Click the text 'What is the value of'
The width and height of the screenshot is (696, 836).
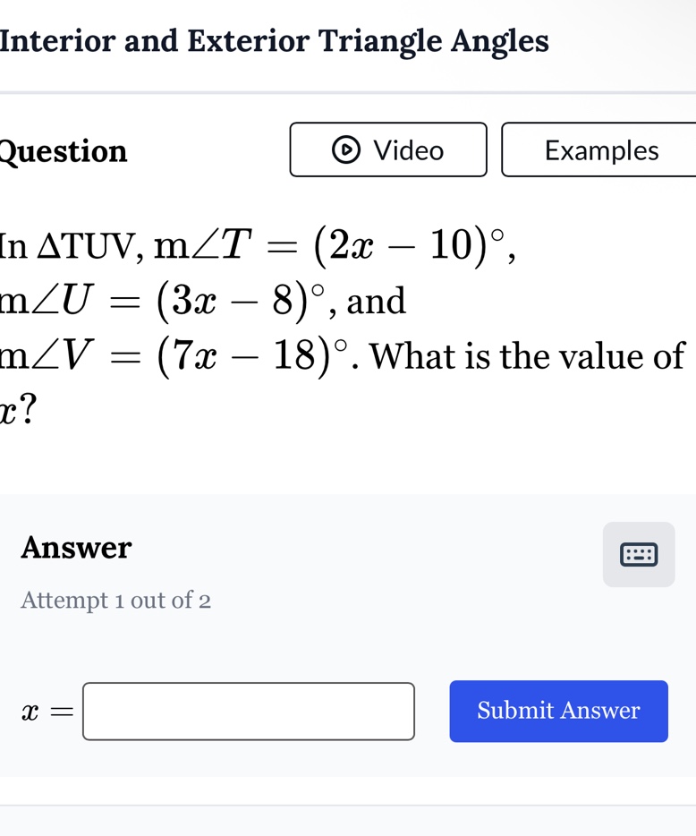pyautogui.click(x=528, y=358)
